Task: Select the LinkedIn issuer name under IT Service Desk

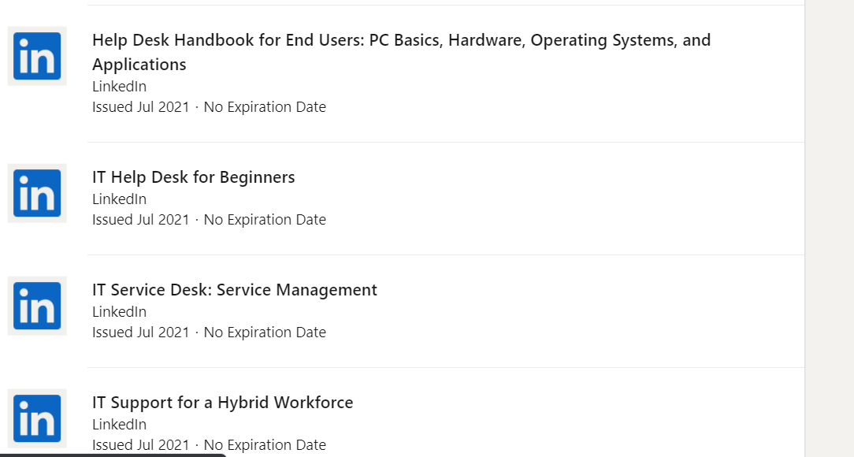Action: coord(119,312)
